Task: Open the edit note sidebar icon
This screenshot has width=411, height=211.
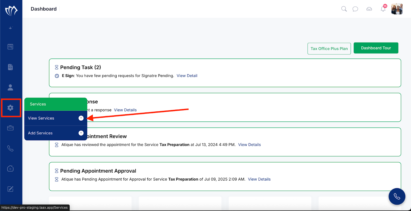Action: click(x=10, y=189)
